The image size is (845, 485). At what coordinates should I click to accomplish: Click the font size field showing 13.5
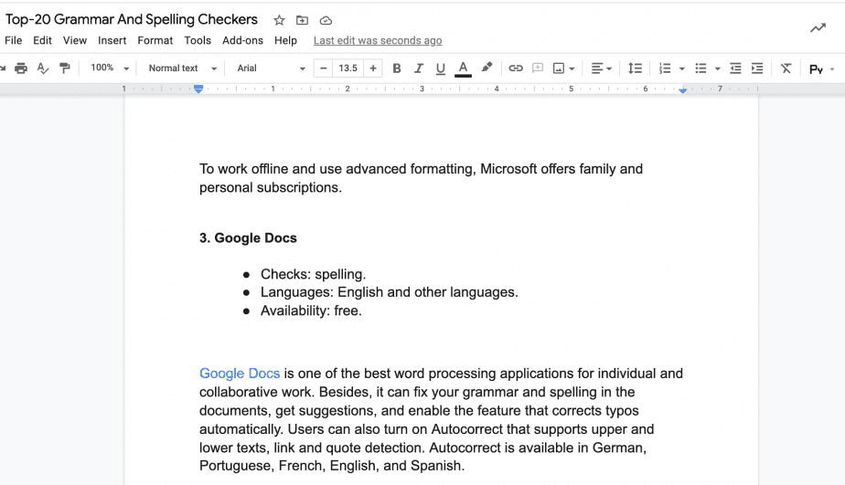(348, 69)
